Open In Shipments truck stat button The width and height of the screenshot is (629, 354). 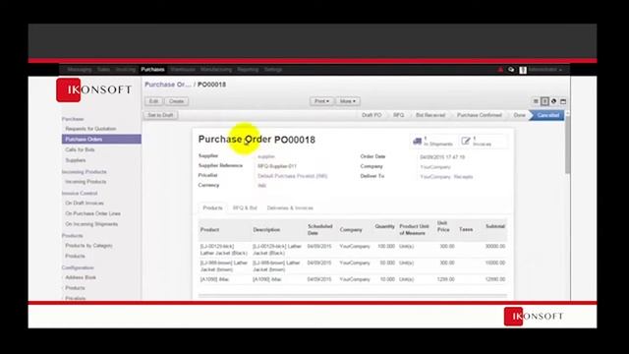point(432,141)
